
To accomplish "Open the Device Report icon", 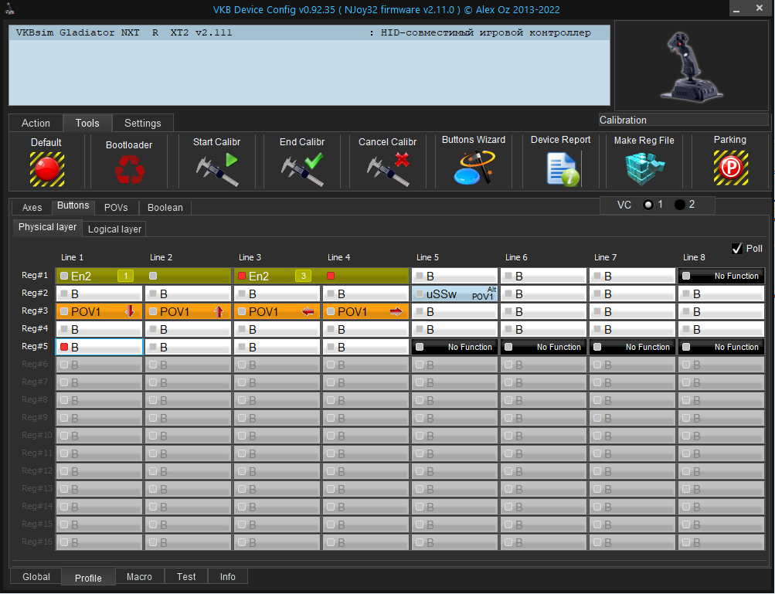I will 563,168.
